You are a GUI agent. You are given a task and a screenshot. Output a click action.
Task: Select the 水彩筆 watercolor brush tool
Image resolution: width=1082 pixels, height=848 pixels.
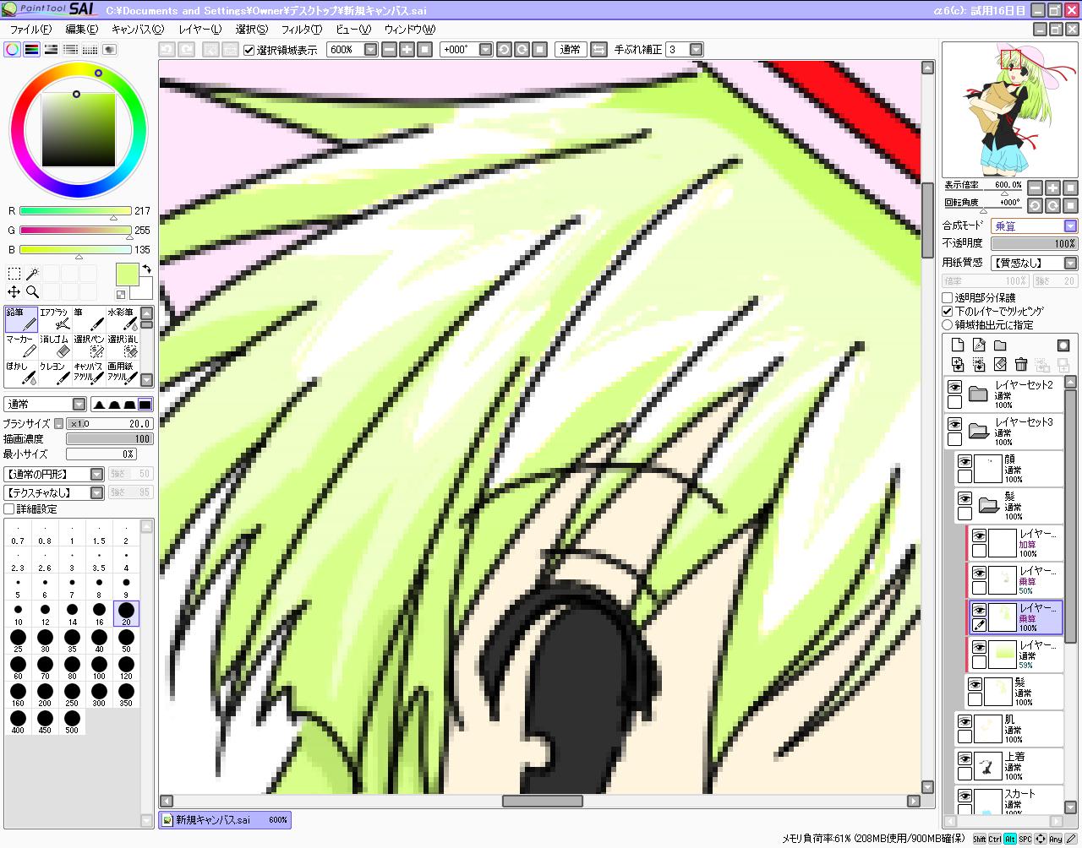click(123, 319)
